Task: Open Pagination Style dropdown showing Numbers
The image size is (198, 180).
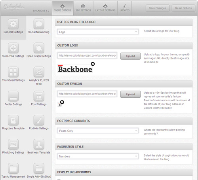Action: 98,156
